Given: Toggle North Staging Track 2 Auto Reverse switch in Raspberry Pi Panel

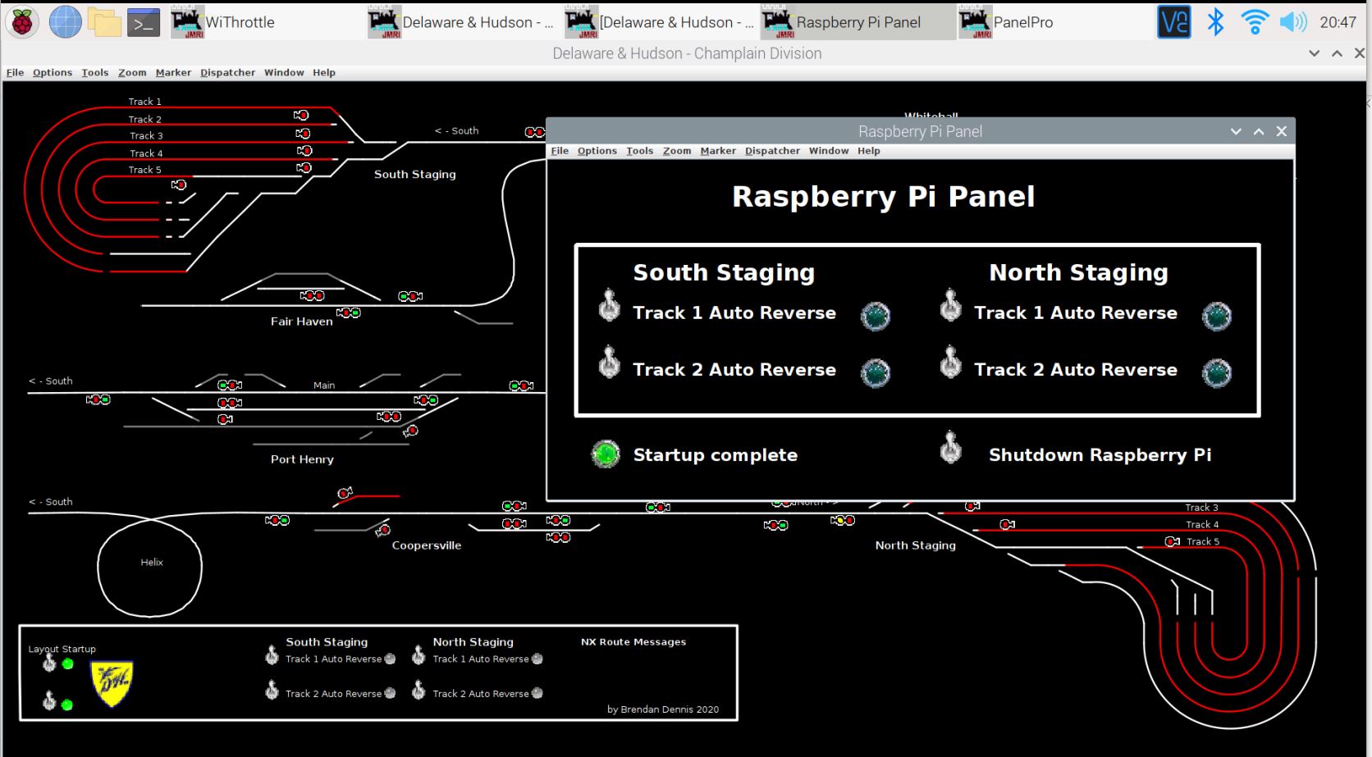Looking at the screenshot, I should click(x=950, y=362).
